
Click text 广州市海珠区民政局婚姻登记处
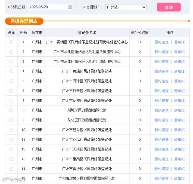tap(87, 81)
